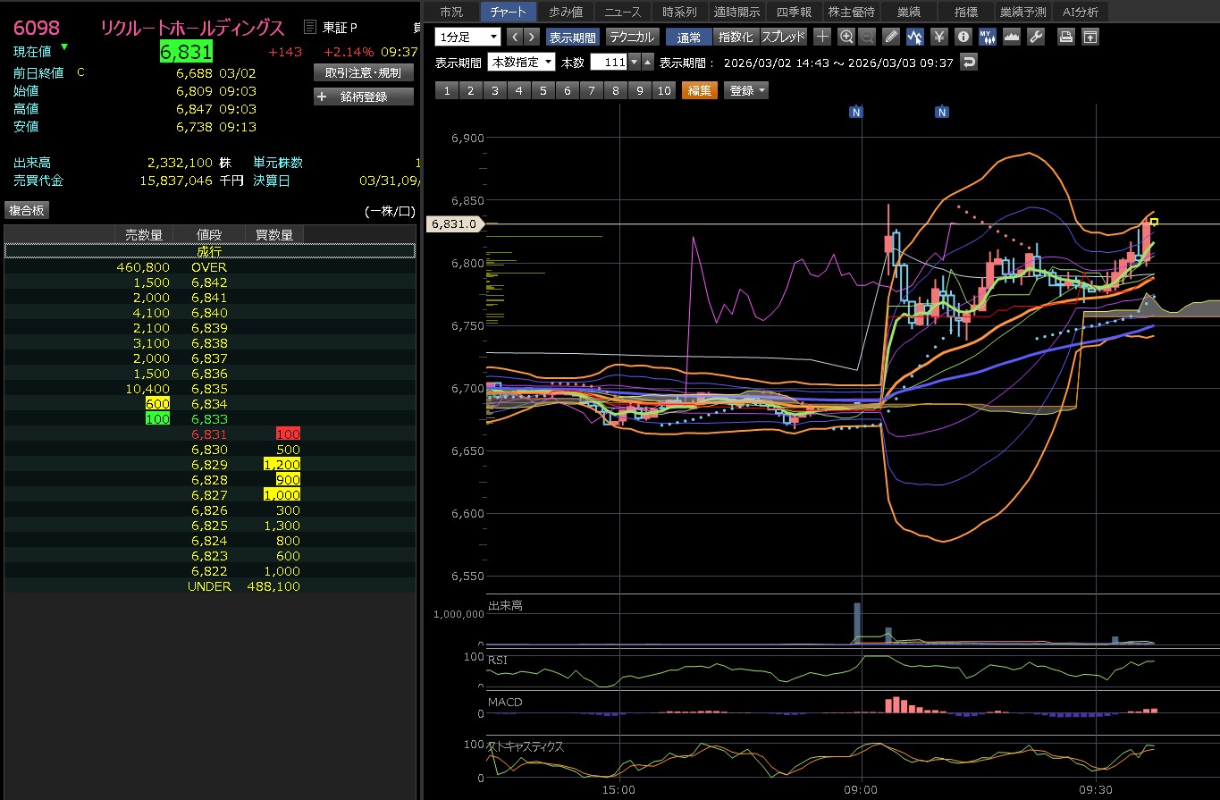Click the printer icon
Image resolution: width=1220 pixels, height=800 pixels.
coord(1065,37)
